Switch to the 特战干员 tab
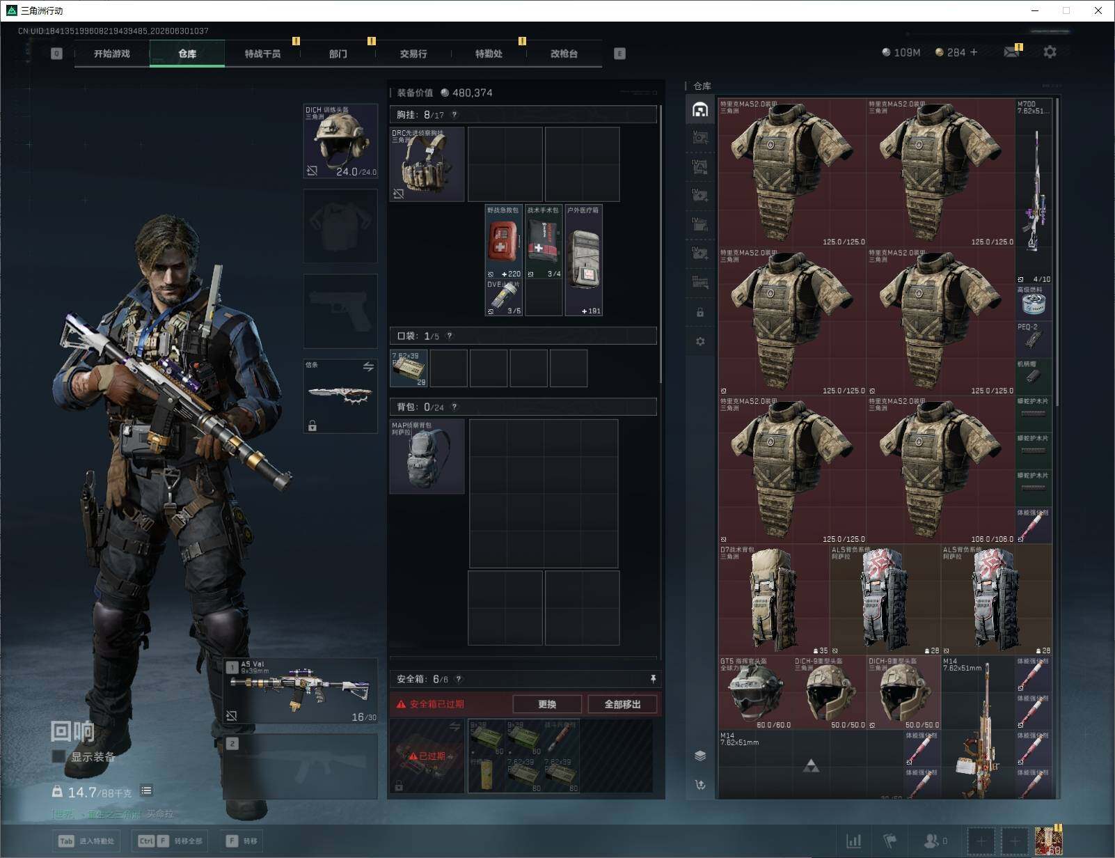Image resolution: width=1115 pixels, height=858 pixels. (262, 54)
